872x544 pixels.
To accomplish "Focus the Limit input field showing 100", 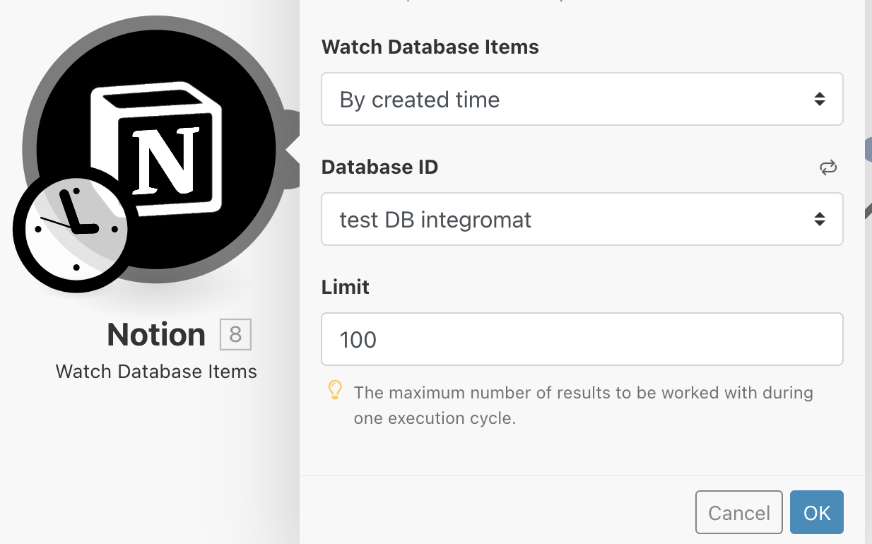I will pos(581,340).
